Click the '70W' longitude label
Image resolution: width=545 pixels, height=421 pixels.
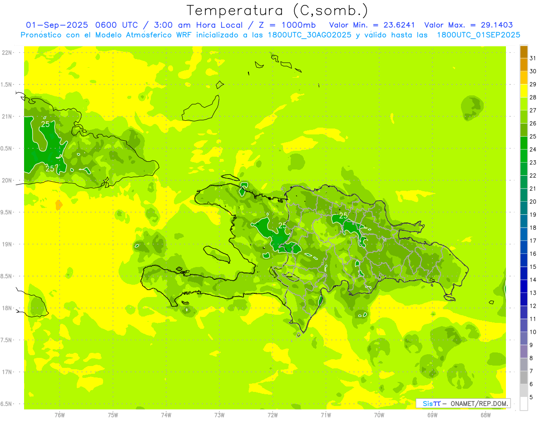(x=379, y=415)
